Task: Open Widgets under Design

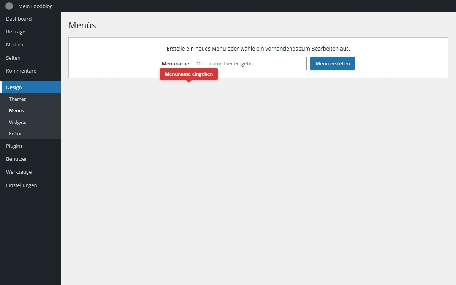Action: pyautogui.click(x=17, y=122)
